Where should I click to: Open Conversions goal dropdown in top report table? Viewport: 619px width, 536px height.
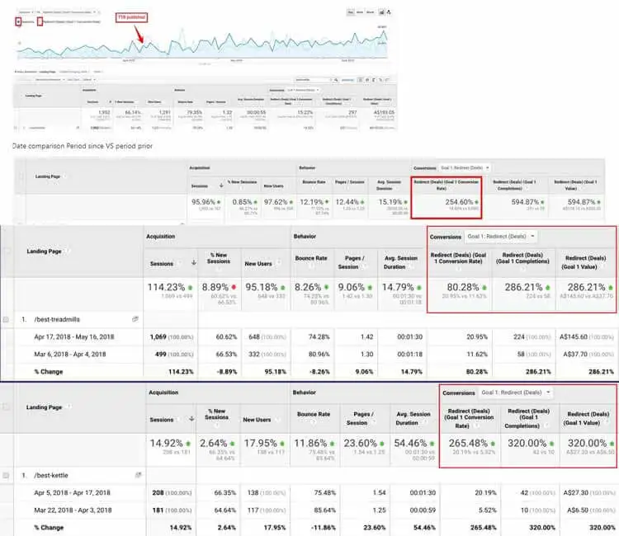303,90
